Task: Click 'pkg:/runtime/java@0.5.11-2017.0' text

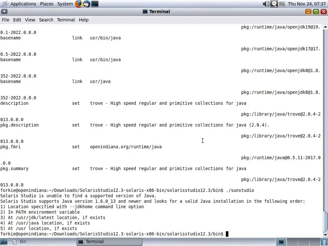Action: coord(281,158)
